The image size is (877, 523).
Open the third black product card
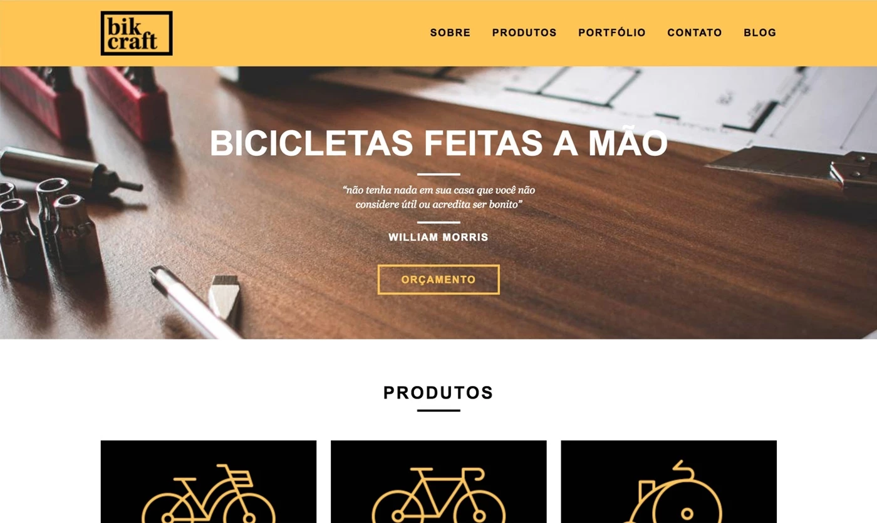[x=669, y=482]
